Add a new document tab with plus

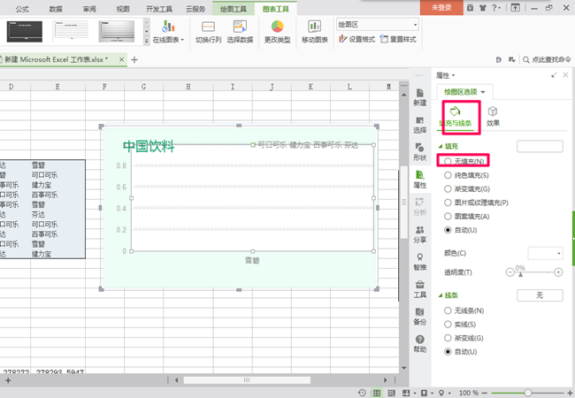pos(134,60)
